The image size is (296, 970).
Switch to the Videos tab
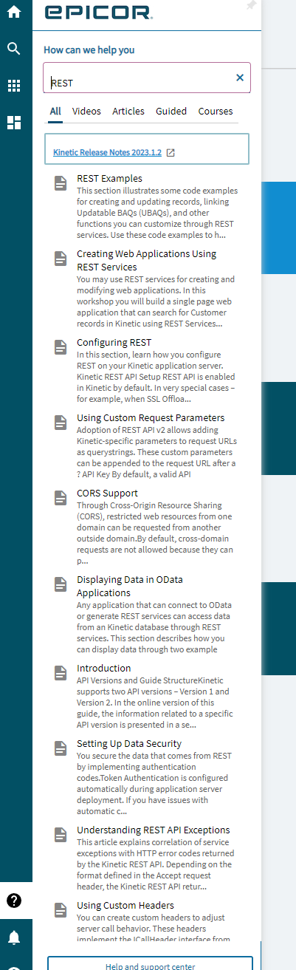point(86,111)
